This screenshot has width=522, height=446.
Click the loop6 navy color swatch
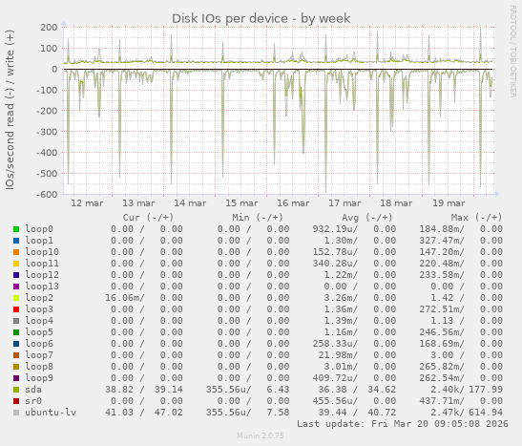point(16,344)
